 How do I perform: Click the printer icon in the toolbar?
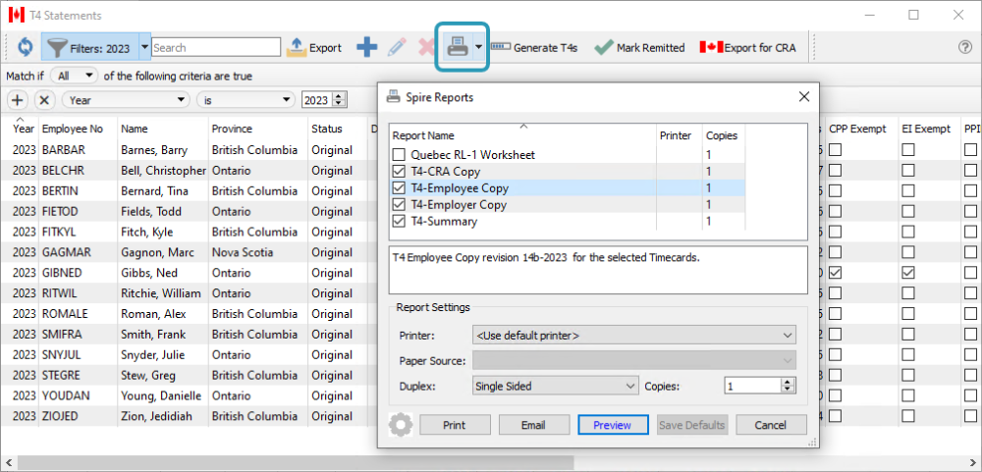point(457,47)
